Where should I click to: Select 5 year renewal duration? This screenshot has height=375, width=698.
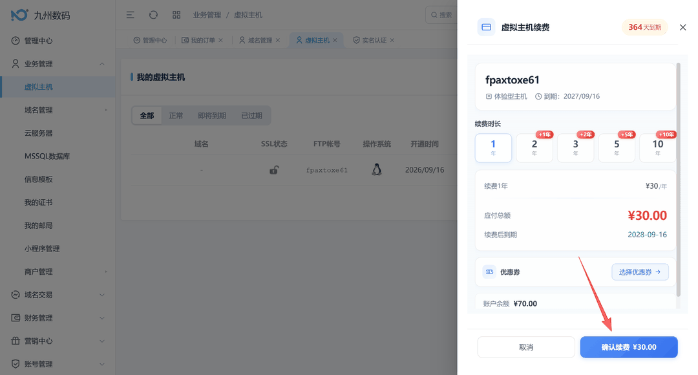pos(617,148)
